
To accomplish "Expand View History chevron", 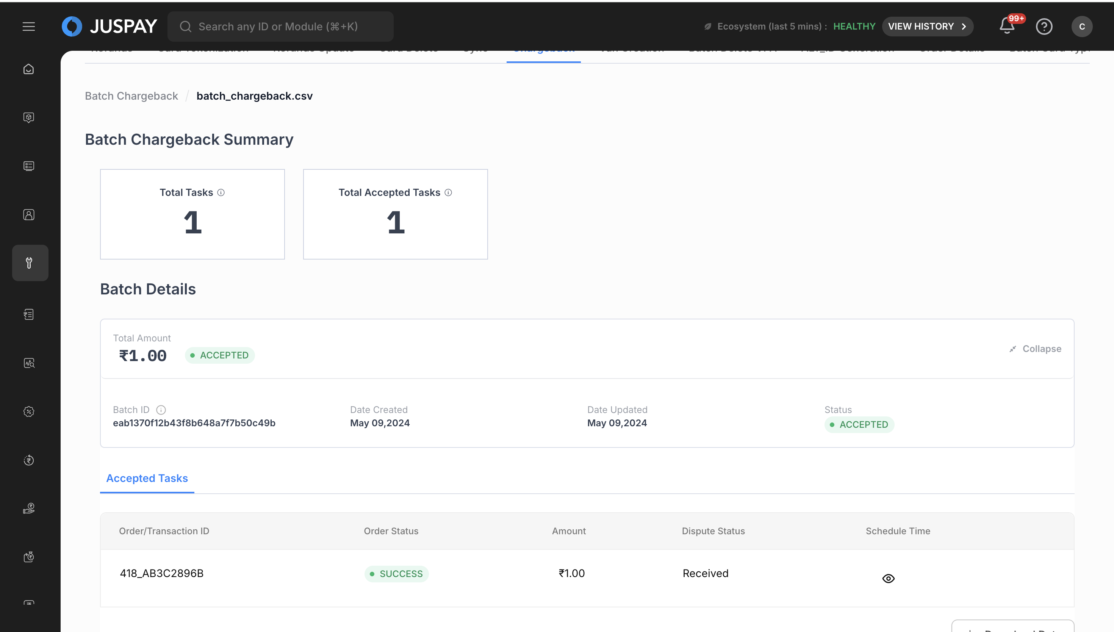I will 964,27.
